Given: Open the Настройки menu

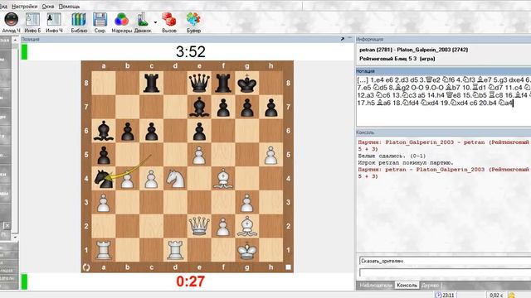Looking at the screenshot, I should click(24, 7).
